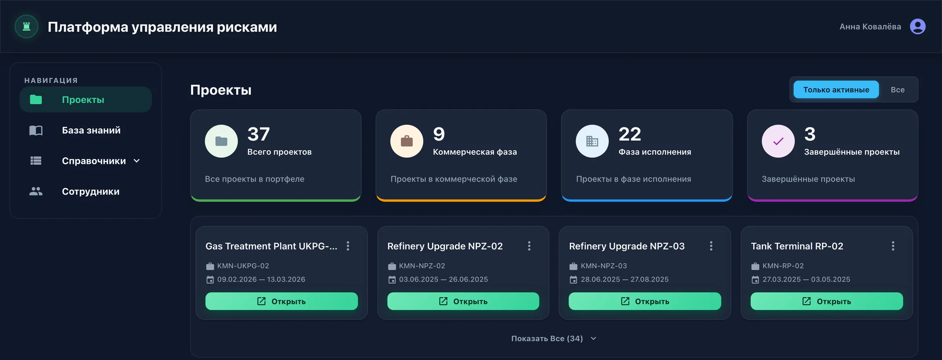Screen dimensions: 942x360
Task: Open three-dot menu for Refinery Upgrade NPZ-02
Action: click(x=529, y=246)
